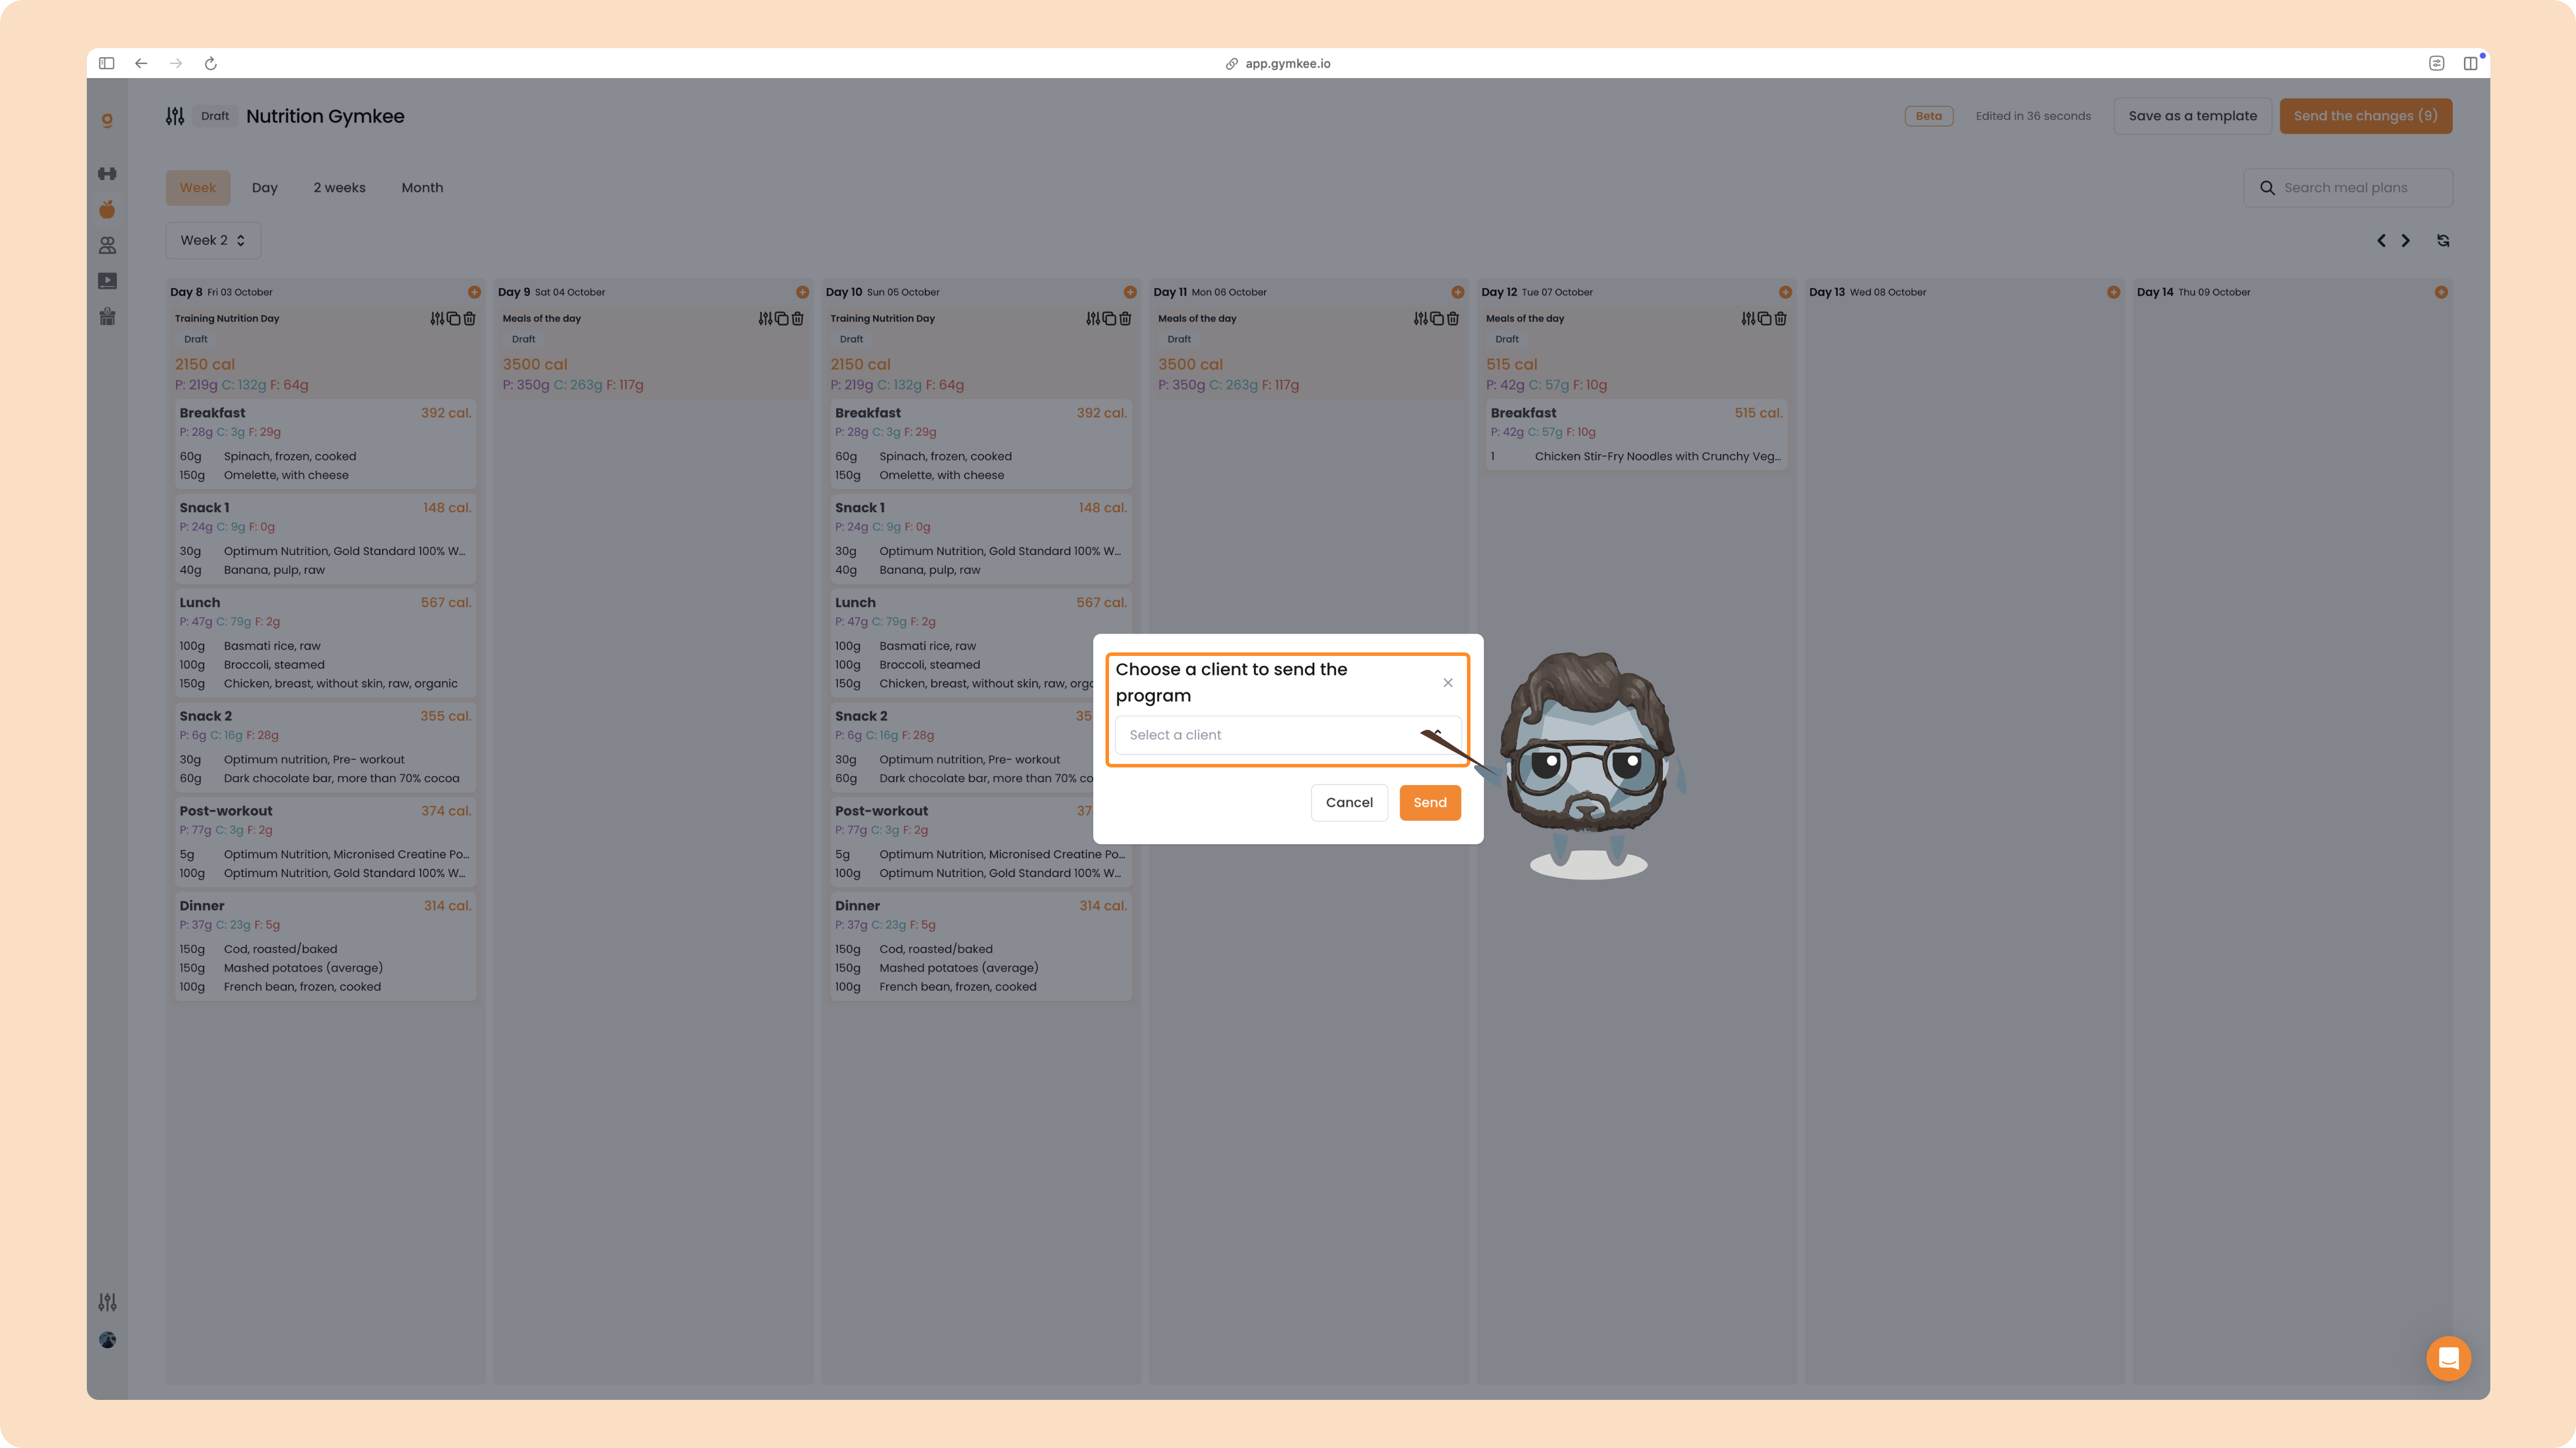
Task: Click the program settings icon beside Draft title
Action: (x=175, y=116)
